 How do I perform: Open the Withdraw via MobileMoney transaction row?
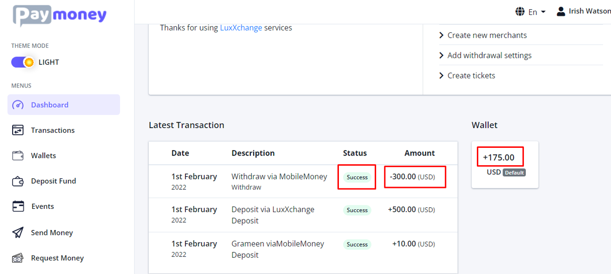[279, 177]
